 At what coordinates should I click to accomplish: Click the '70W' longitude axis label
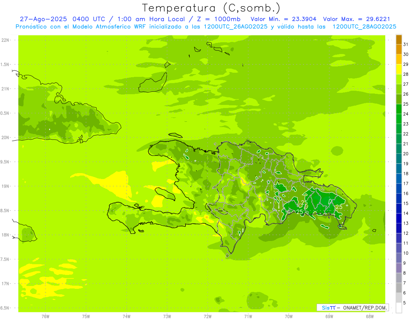tap(288, 316)
